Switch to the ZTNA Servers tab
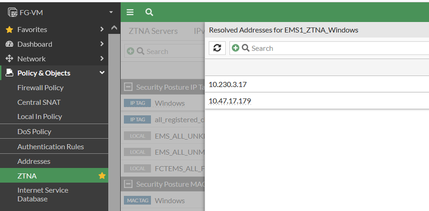The image size is (429, 211). (x=153, y=31)
